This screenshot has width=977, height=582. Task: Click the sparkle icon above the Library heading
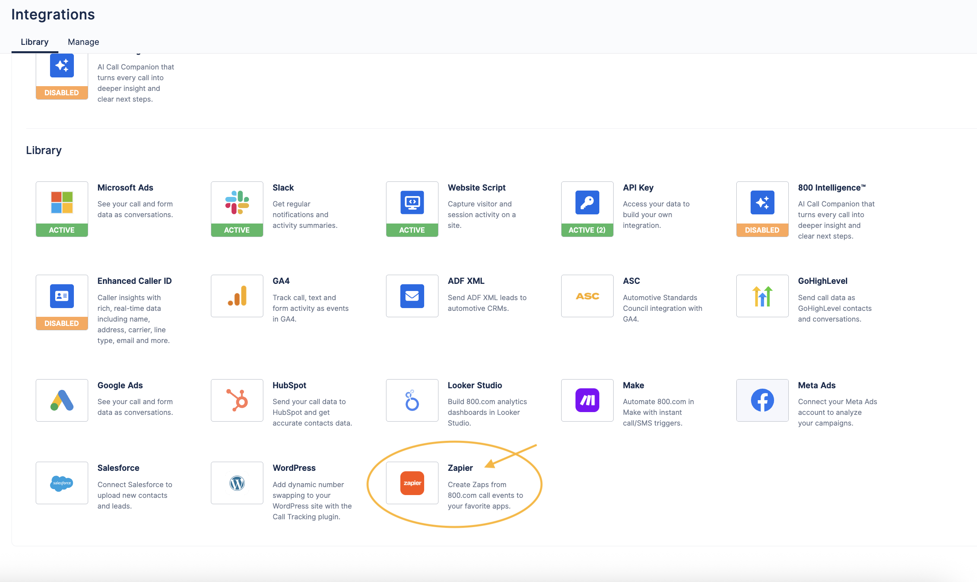62,66
